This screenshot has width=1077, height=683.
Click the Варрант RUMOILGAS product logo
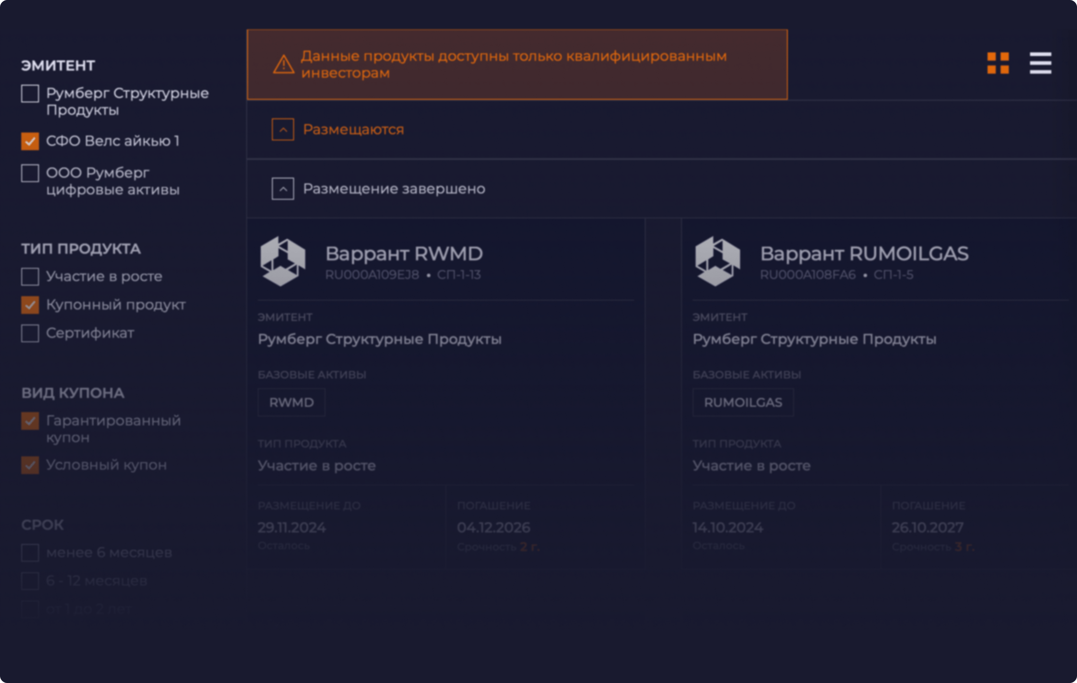718,262
